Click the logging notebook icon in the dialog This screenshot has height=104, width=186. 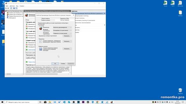point(41,49)
